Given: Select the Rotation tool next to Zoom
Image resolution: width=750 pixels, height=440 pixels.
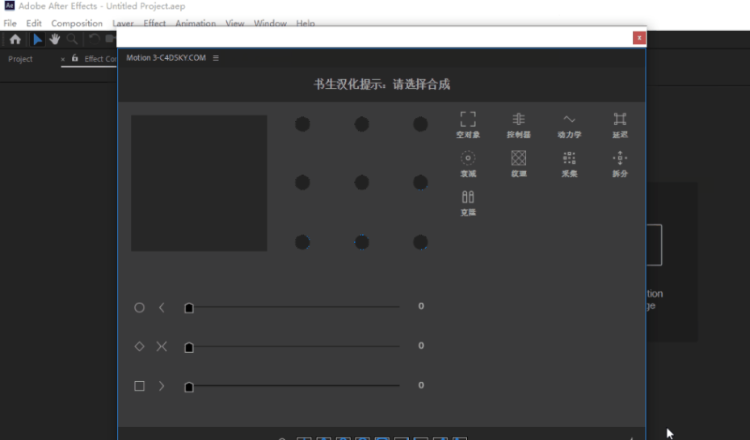Looking at the screenshot, I should (x=95, y=40).
